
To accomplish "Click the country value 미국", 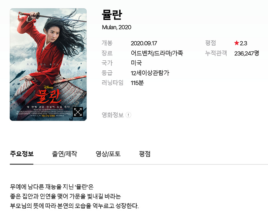I will click(x=136, y=63).
